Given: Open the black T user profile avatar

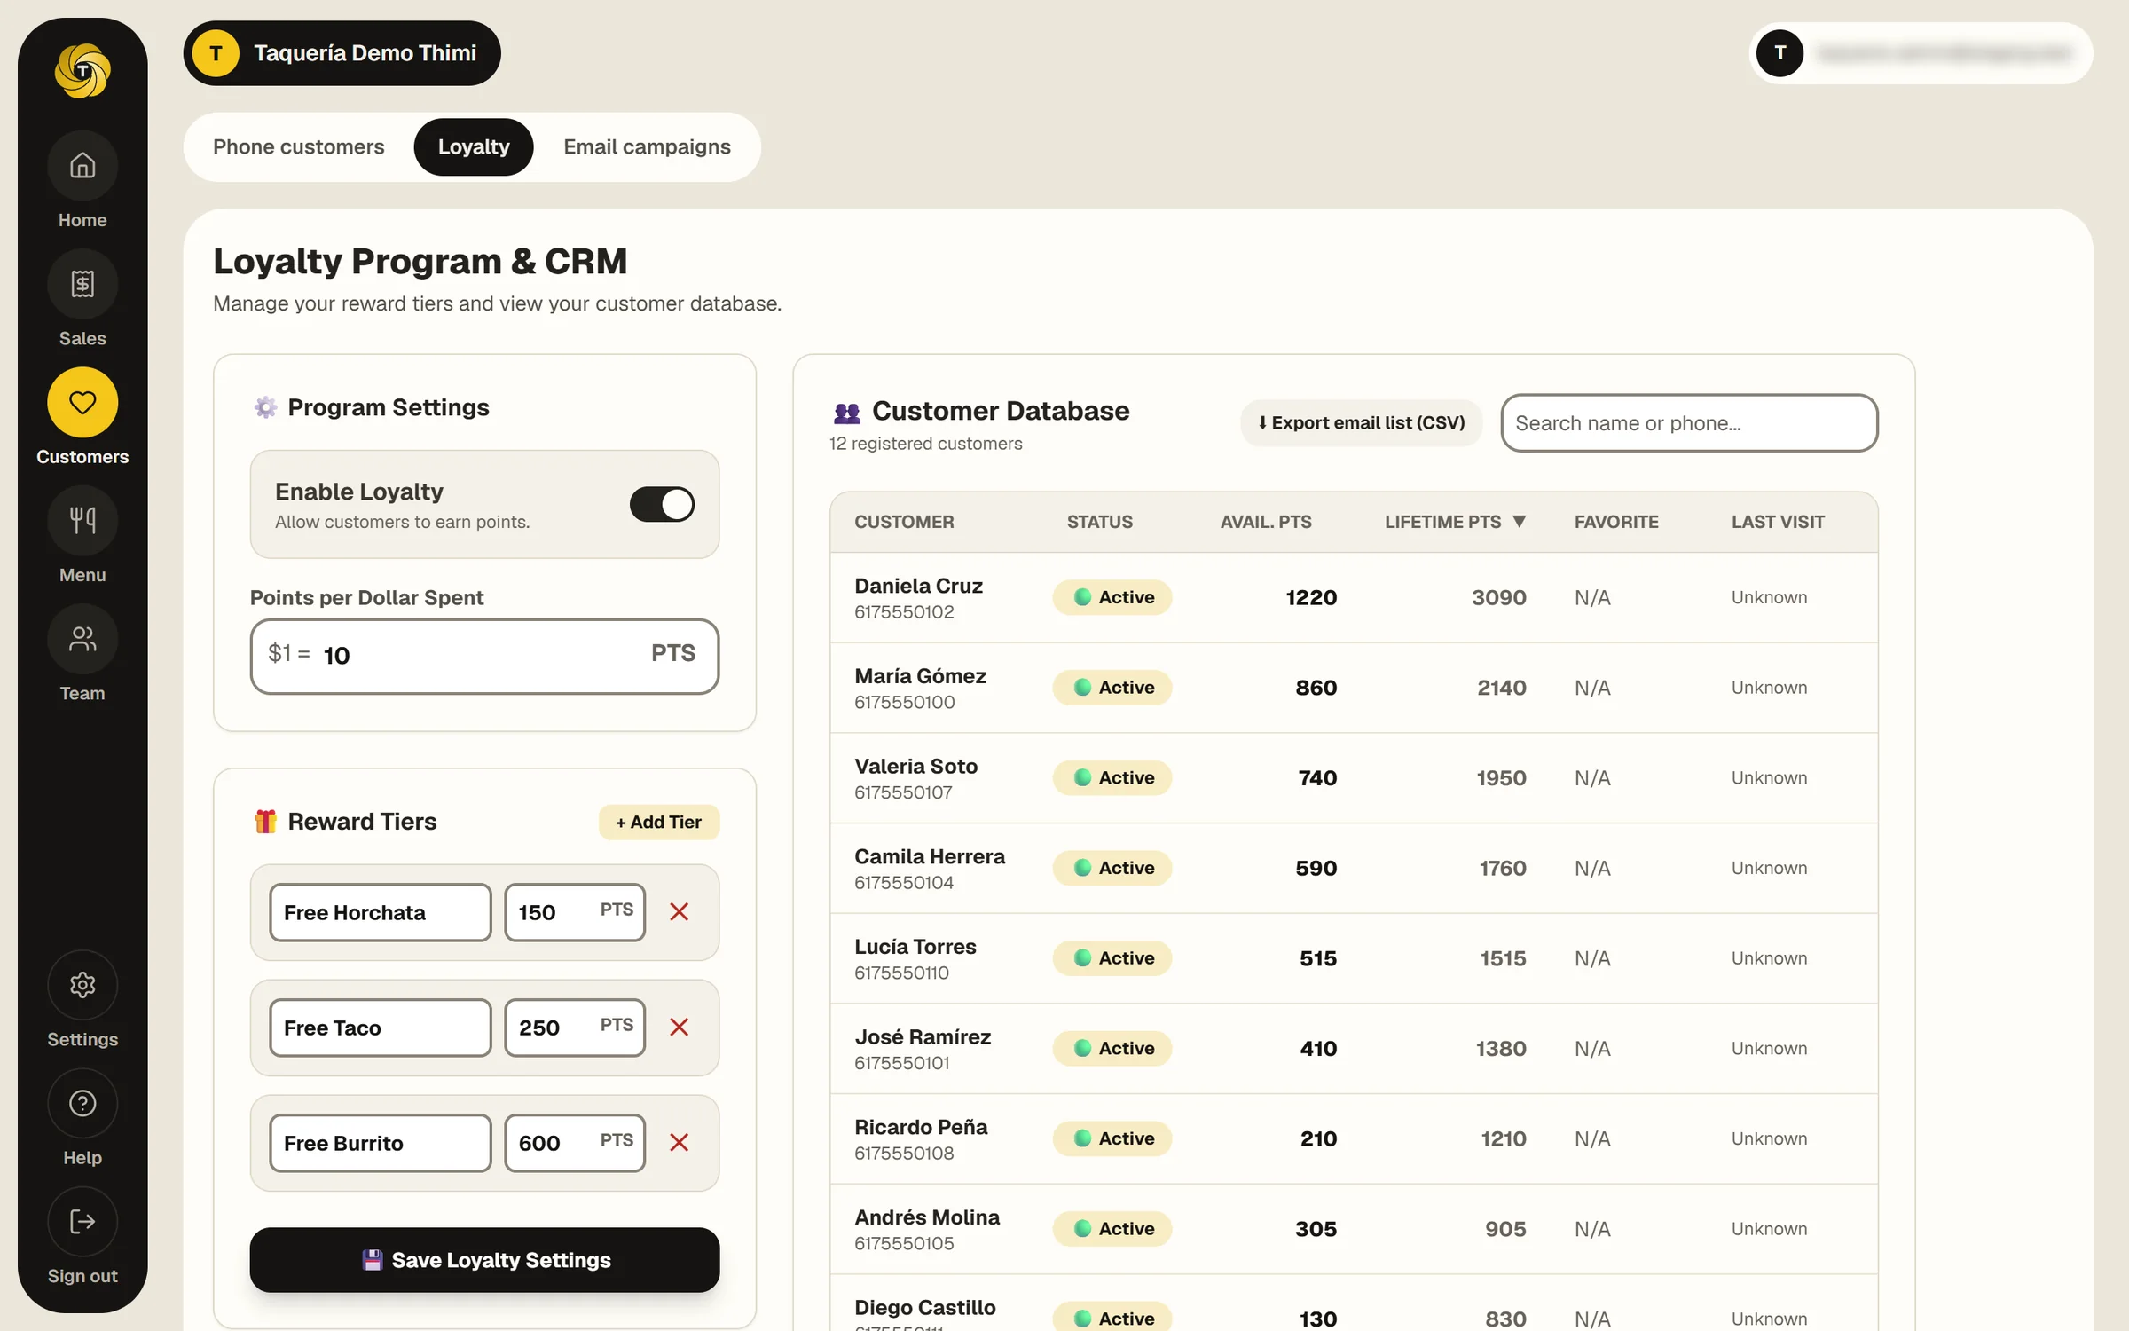Looking at the screenshot, I should coord(1779,53).
